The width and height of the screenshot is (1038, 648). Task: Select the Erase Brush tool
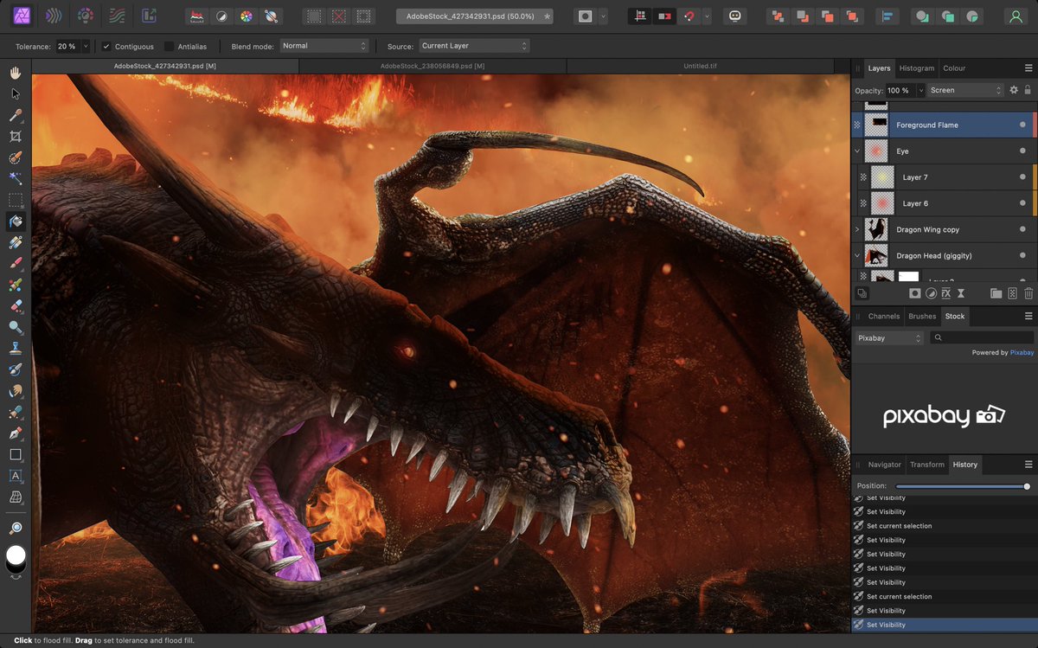pos(15,305)
